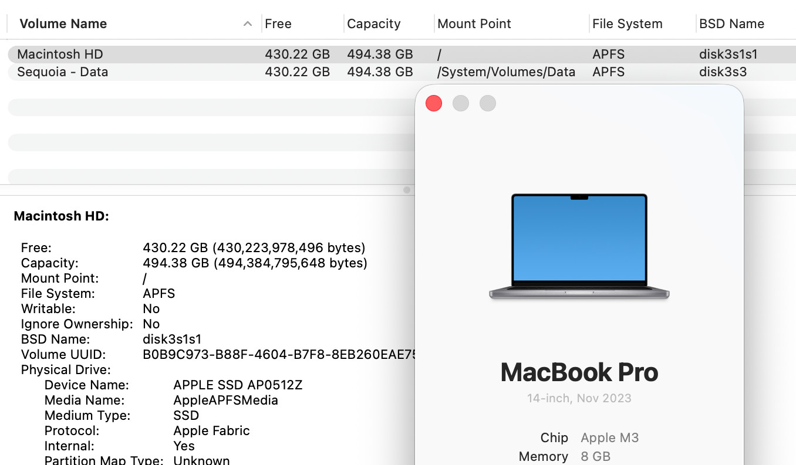The height and width of the screenshot is (465, 796).
Task: Click the Apple Fabric protocol value
Action: pos(211,431)
